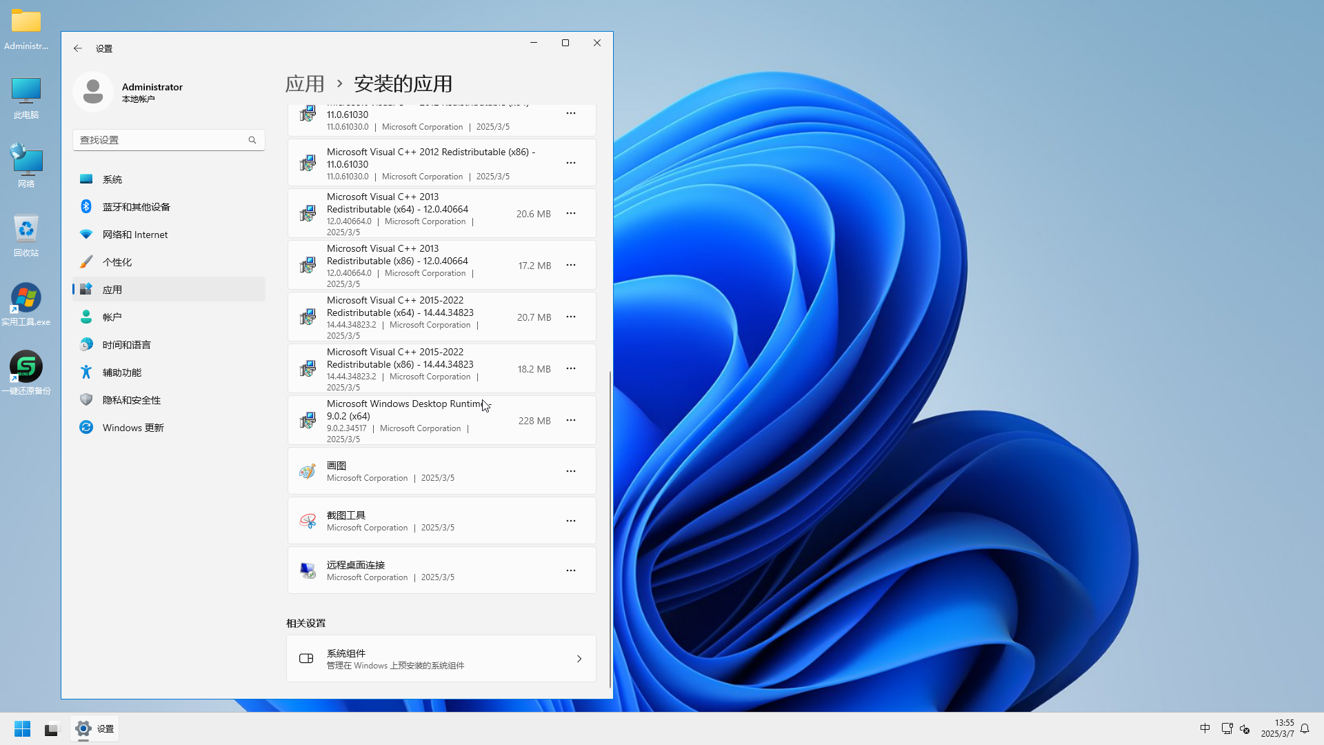Open options menu for 画图
Screen dimensions: 1324x745
(x=571, y=472)
